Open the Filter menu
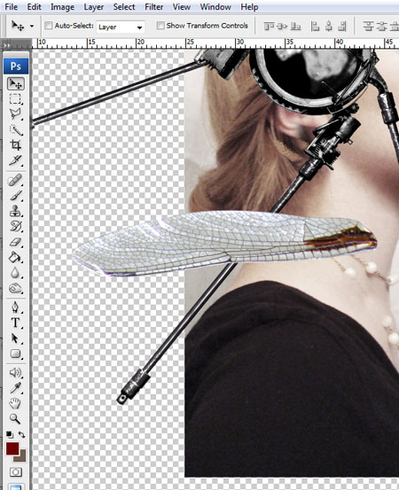Viewport: 399px width, 490px height. click(x=154, y=7)
